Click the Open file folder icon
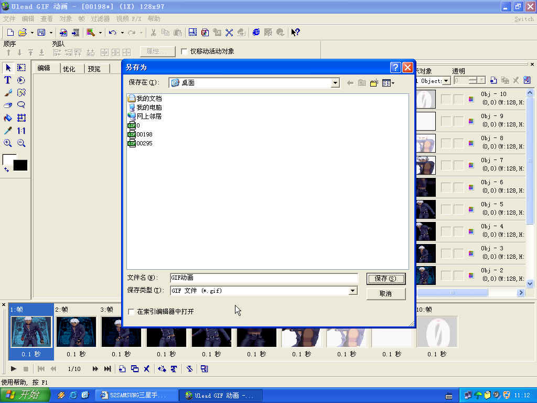 22,33
